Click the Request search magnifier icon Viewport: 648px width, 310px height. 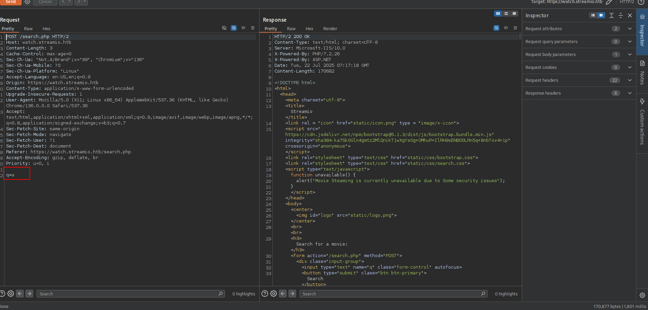[x=221, y=294]
